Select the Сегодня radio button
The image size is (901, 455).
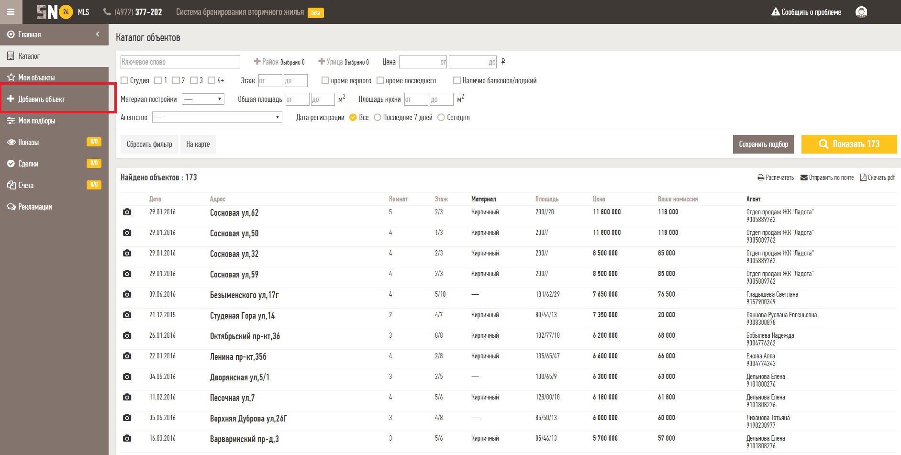[441, 117]
